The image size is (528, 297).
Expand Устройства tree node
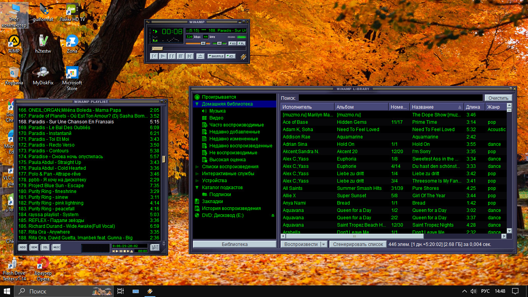[197, 181]
